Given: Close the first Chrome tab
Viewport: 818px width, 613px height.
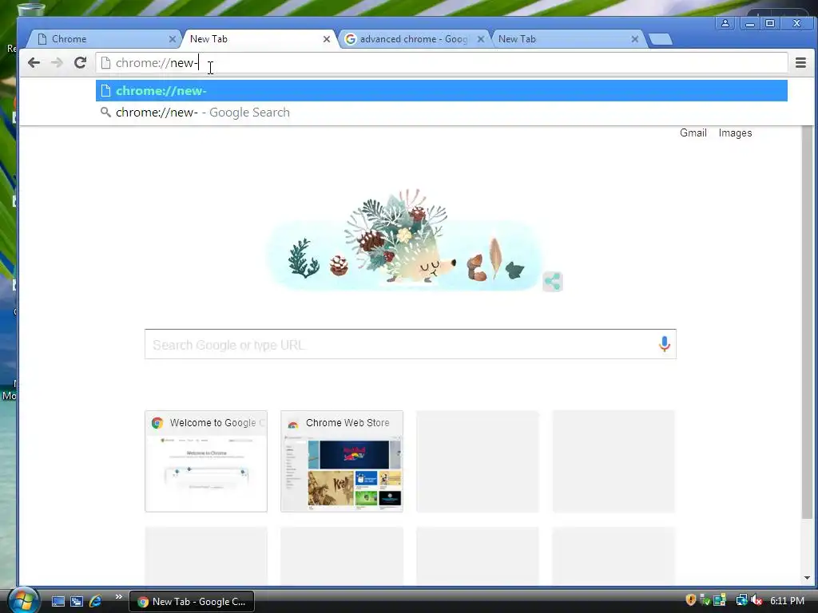Looking at the screenshot, I should point(173,39).
